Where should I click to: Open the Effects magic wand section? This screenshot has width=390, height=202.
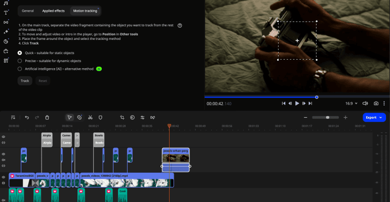click(x=6, y=32)
